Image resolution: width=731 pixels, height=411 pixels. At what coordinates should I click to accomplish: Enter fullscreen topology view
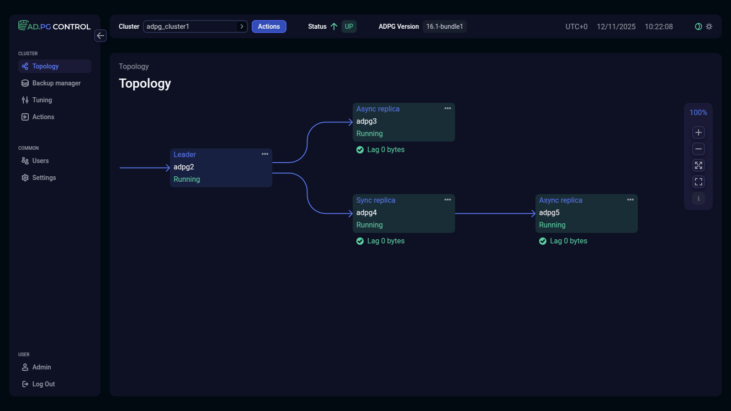tap(698, 182)
